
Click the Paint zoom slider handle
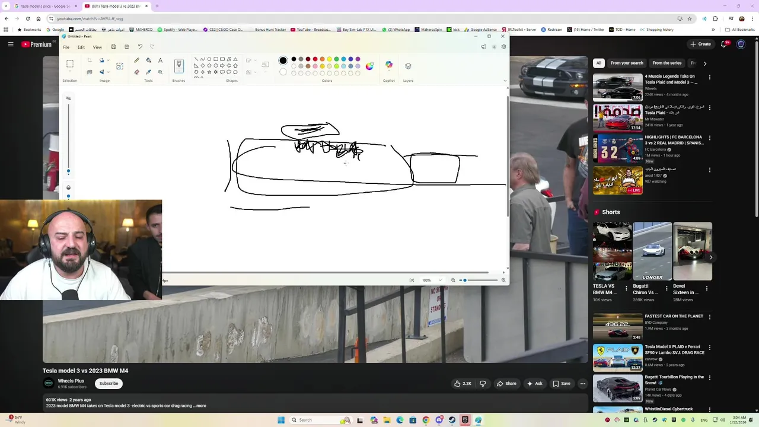(465, 280)
